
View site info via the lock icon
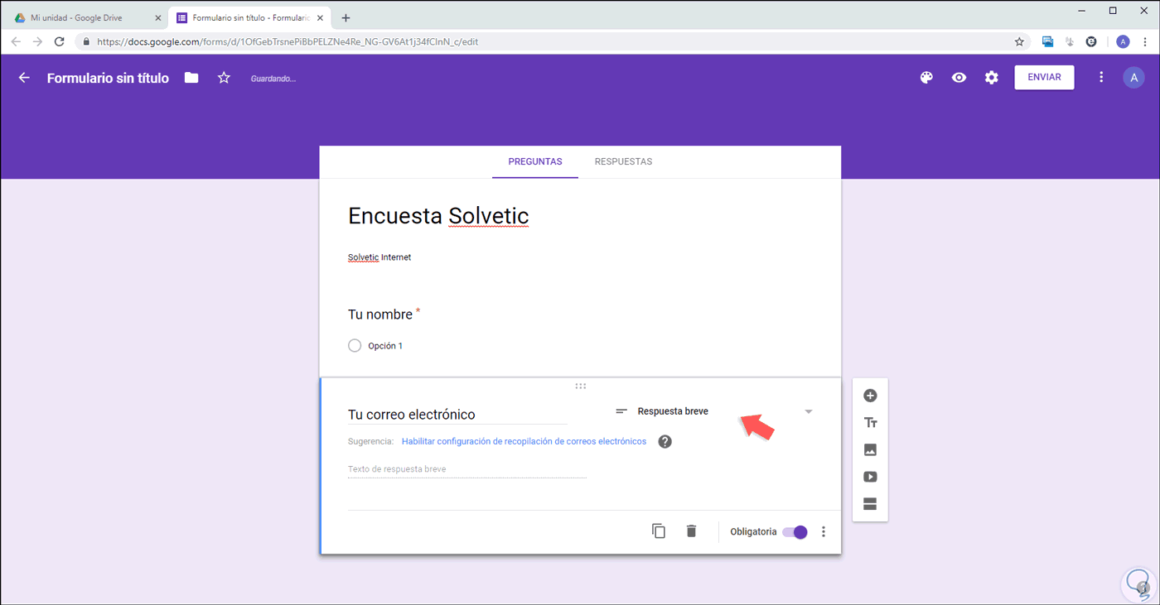85,41
